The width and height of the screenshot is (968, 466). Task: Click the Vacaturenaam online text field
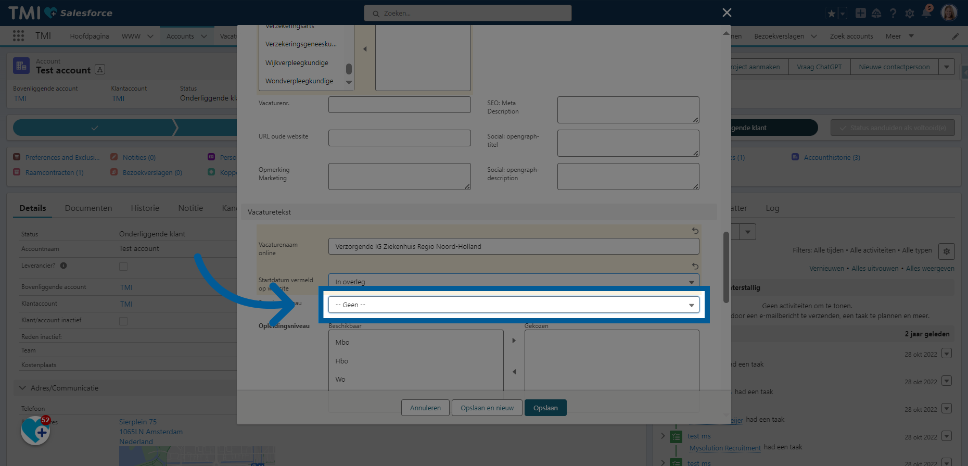[x=514, y=246]
